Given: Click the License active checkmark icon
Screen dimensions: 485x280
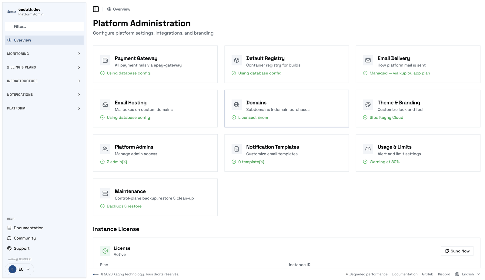Looking at the screenshot, I should [x=105, y=251].
